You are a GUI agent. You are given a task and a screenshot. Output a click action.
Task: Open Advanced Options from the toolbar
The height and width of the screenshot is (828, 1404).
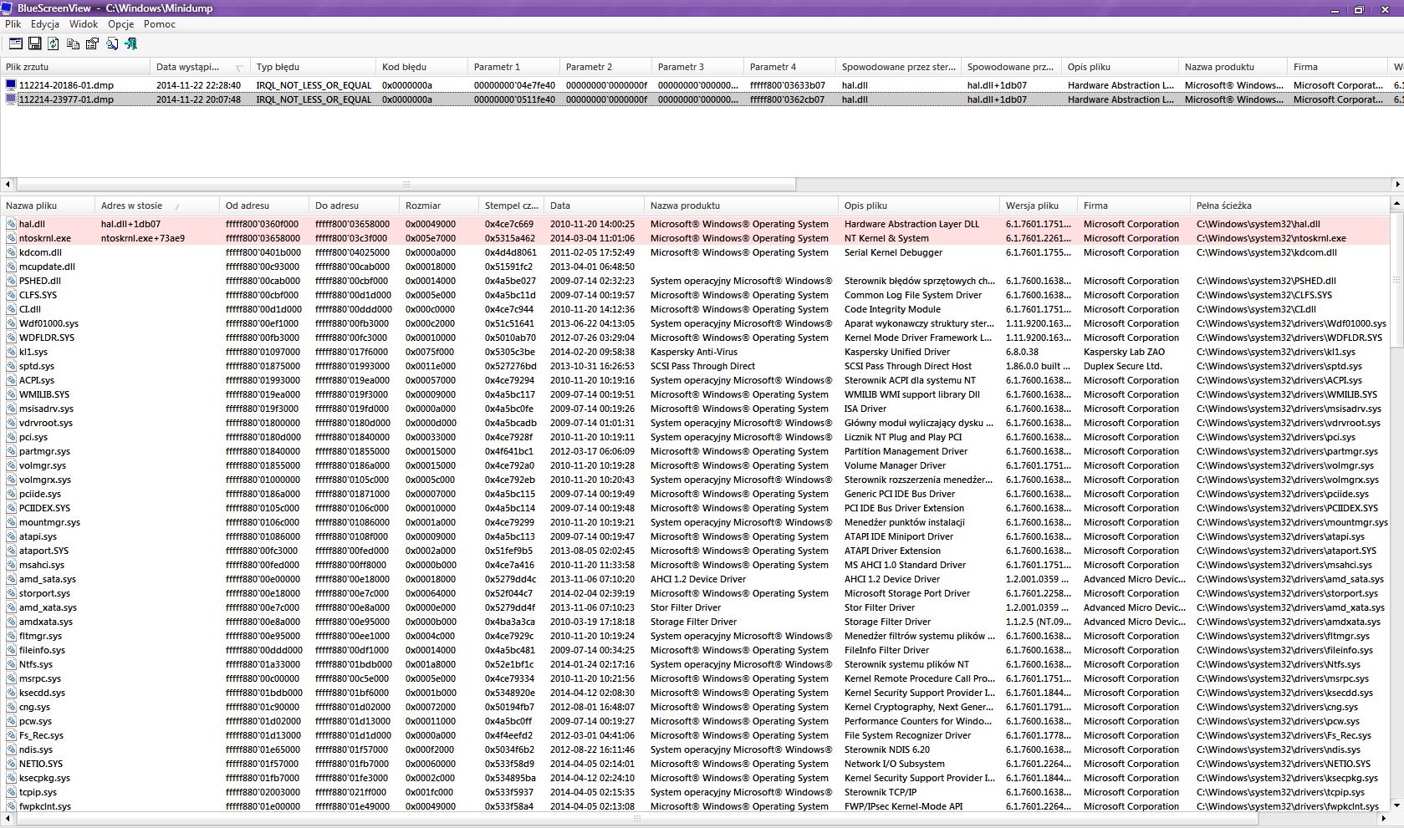point(15,43)
